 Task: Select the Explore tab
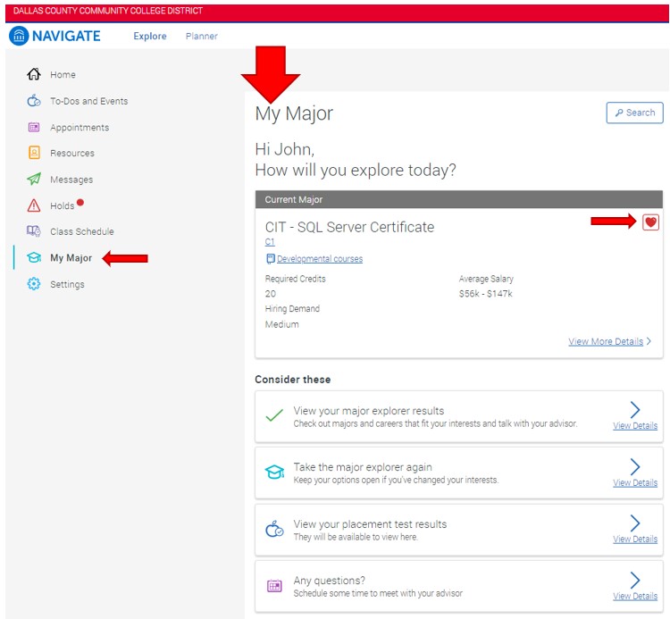click(x=150, y=37)
